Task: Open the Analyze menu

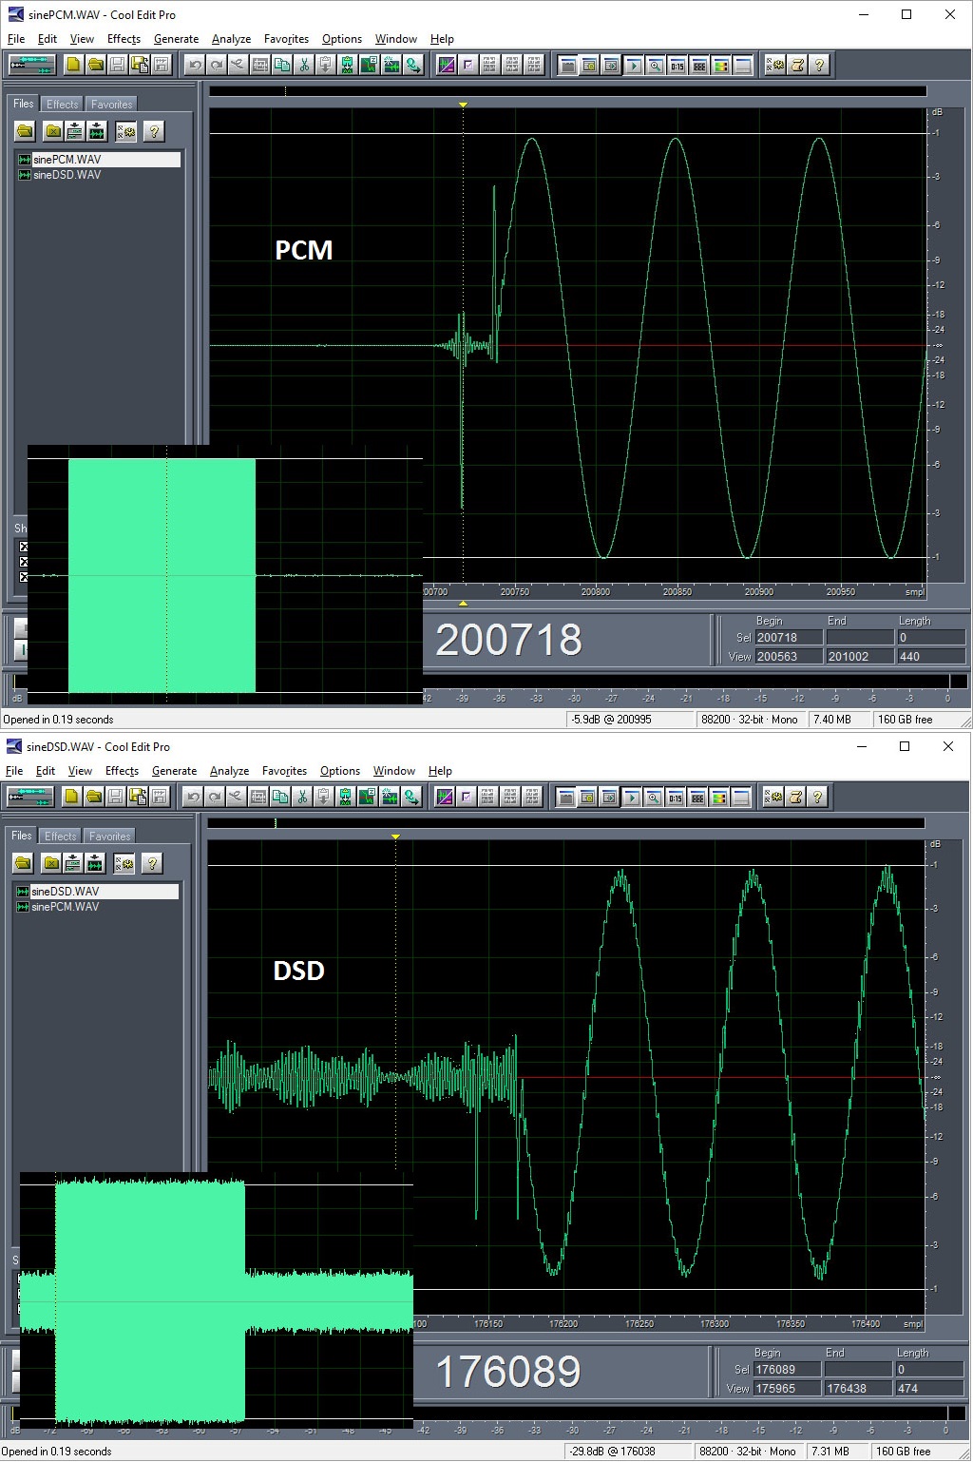Action: coord(231,39)
